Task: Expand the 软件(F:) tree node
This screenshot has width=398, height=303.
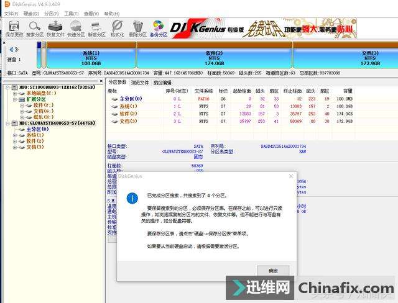Action: point(22,105)
